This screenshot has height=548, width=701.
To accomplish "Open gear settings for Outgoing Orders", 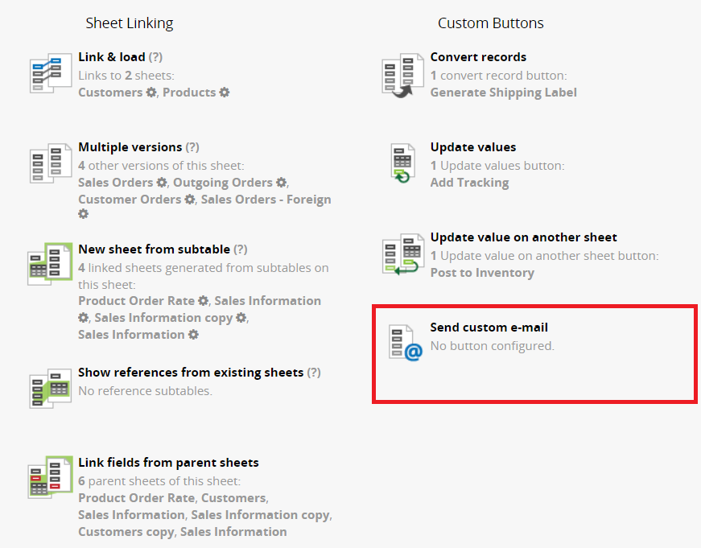I will (x=281, y=183).
